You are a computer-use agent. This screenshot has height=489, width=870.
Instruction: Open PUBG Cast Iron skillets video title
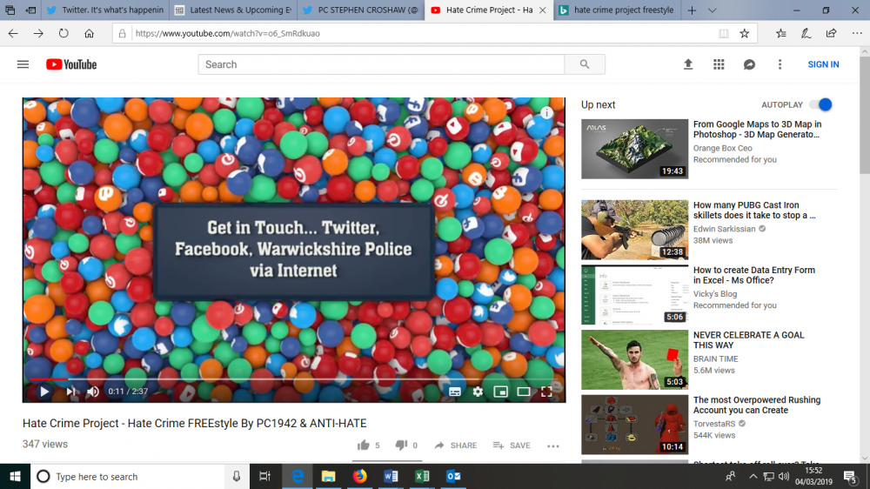tap(754, 210)
